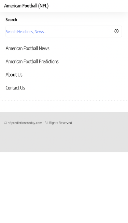Click the All Rights Reserved footer text
This screenshot has width=128, height=223.
58,123
